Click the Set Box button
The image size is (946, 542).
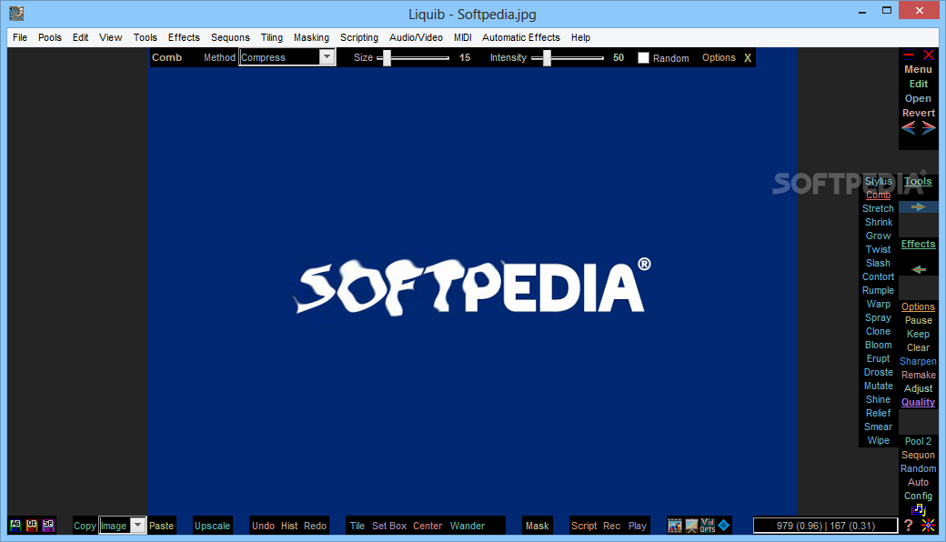(x=389, y=526)
